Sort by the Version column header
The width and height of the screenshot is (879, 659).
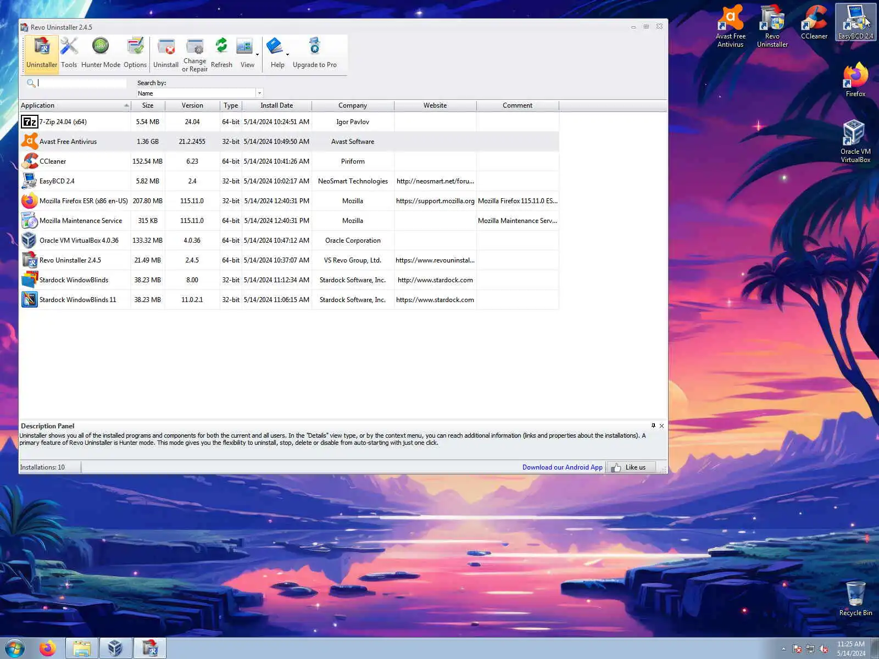[x=192, y=105]
